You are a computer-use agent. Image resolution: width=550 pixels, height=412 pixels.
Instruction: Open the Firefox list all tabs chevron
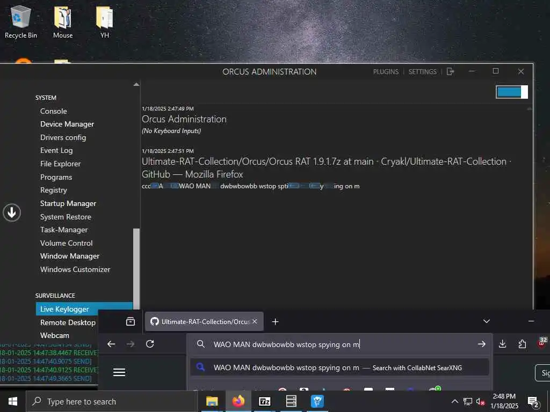point(487,321)
